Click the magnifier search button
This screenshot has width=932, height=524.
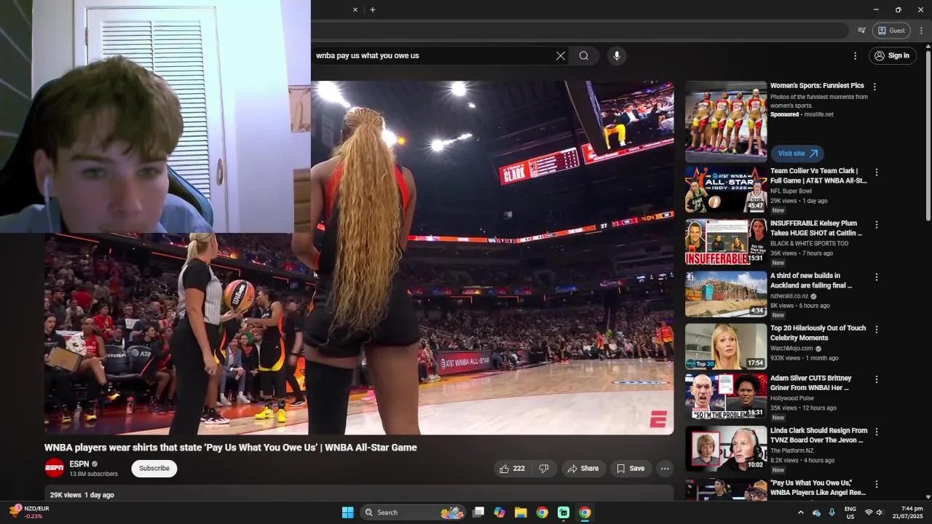[584, 55]
